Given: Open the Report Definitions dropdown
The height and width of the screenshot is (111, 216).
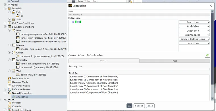Looking at the screenshot, I should tap(194, 39).
